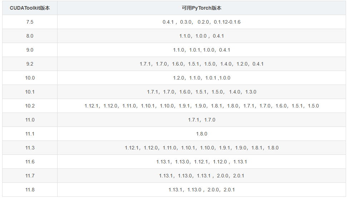This screenshot has height=200, width=350.
Task: Select the 10.0 CUDA version cell
Action: coord(30,78)
